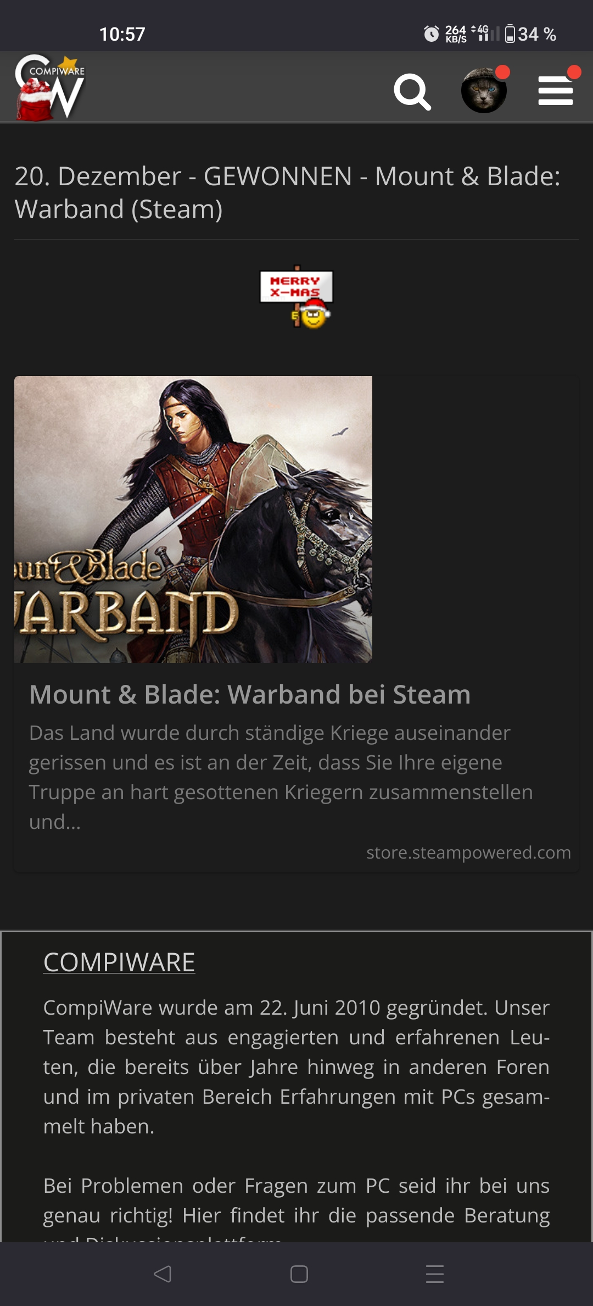Image resolution: width=593 pixels, height=1306 pixels.
Task: Tap the red notification badge on avatar
Action: pos(502,72)
